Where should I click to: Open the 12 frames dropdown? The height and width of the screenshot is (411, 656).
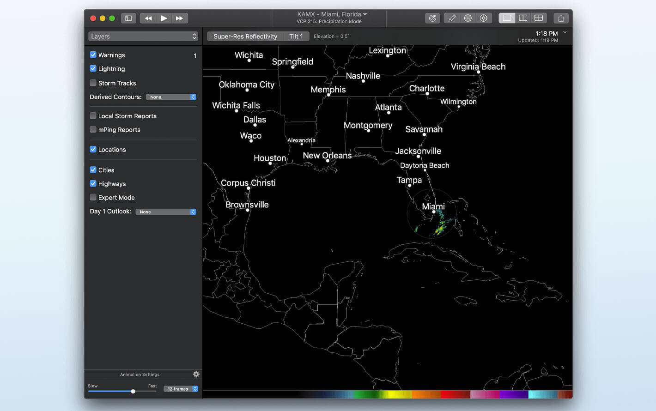tap(181, 389)
